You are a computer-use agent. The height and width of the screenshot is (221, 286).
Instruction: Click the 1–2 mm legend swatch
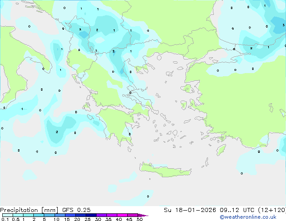[x=28, y=215]
